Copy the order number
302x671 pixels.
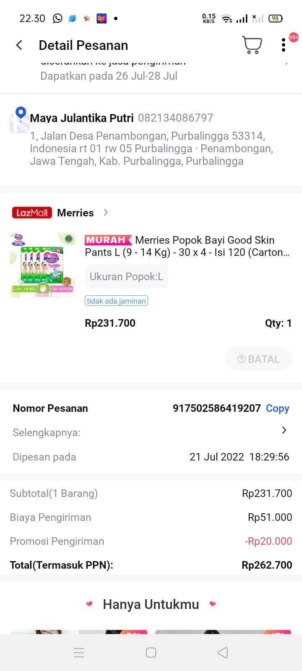tap(277, 408)
